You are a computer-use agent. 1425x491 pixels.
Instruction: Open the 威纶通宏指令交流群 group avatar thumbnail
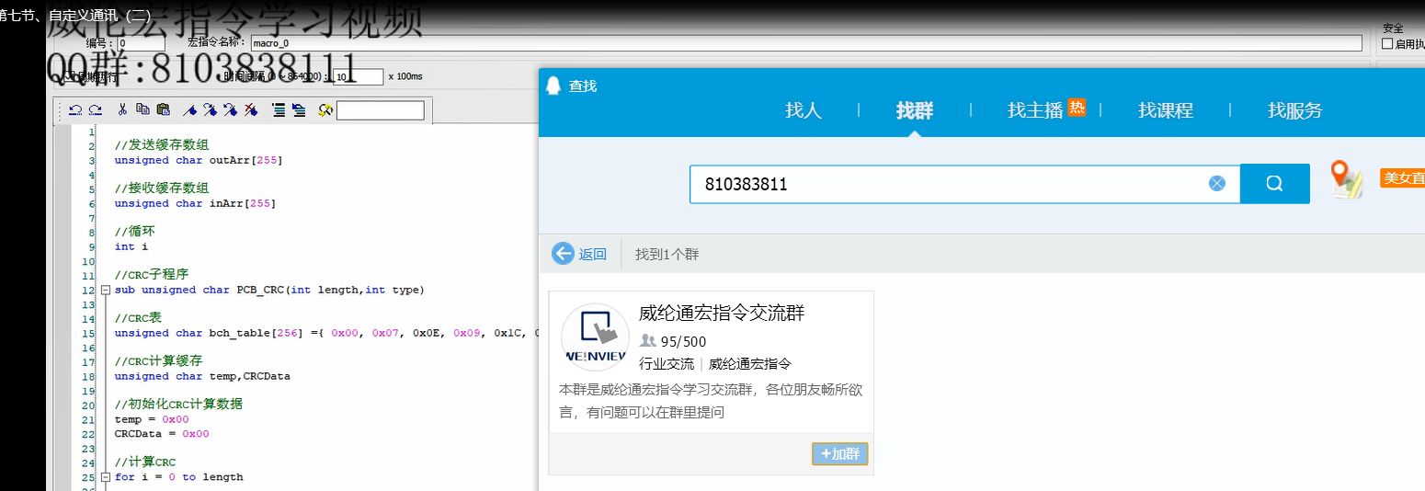pyautogui.click(x=595, y=337)
